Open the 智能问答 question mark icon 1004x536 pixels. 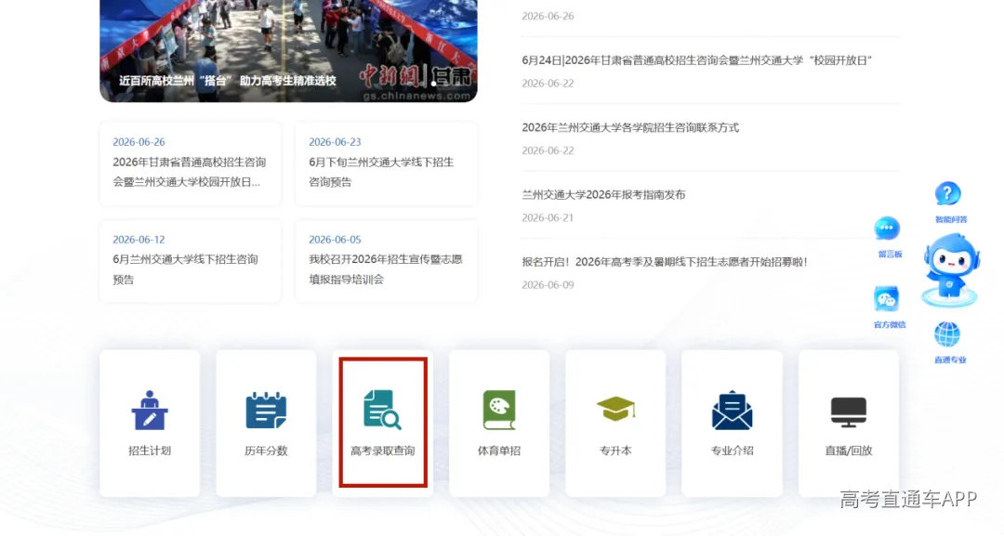click(x=948, y=194)
